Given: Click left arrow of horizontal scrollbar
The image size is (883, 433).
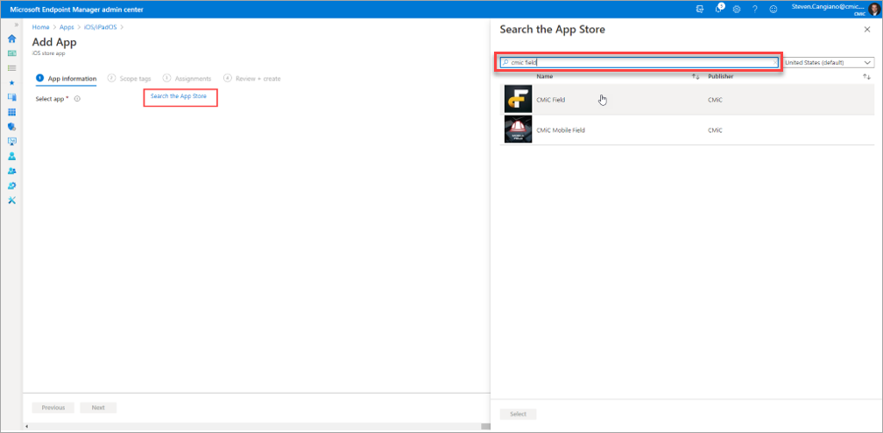Looking at the screenshot, I should point(26,427).
